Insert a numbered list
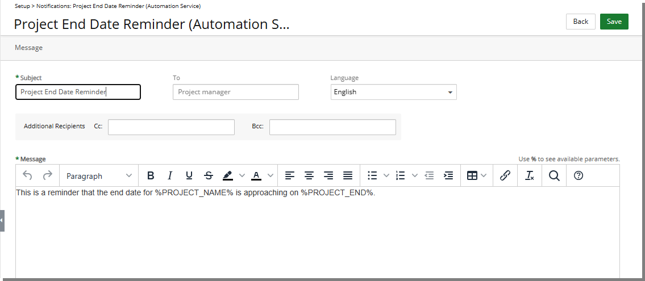This screenshot has height=281, width=645. pyautogui.click(x=400, y=176)
